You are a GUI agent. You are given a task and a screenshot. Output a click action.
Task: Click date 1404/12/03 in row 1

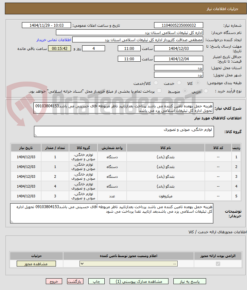click(26, 157)
